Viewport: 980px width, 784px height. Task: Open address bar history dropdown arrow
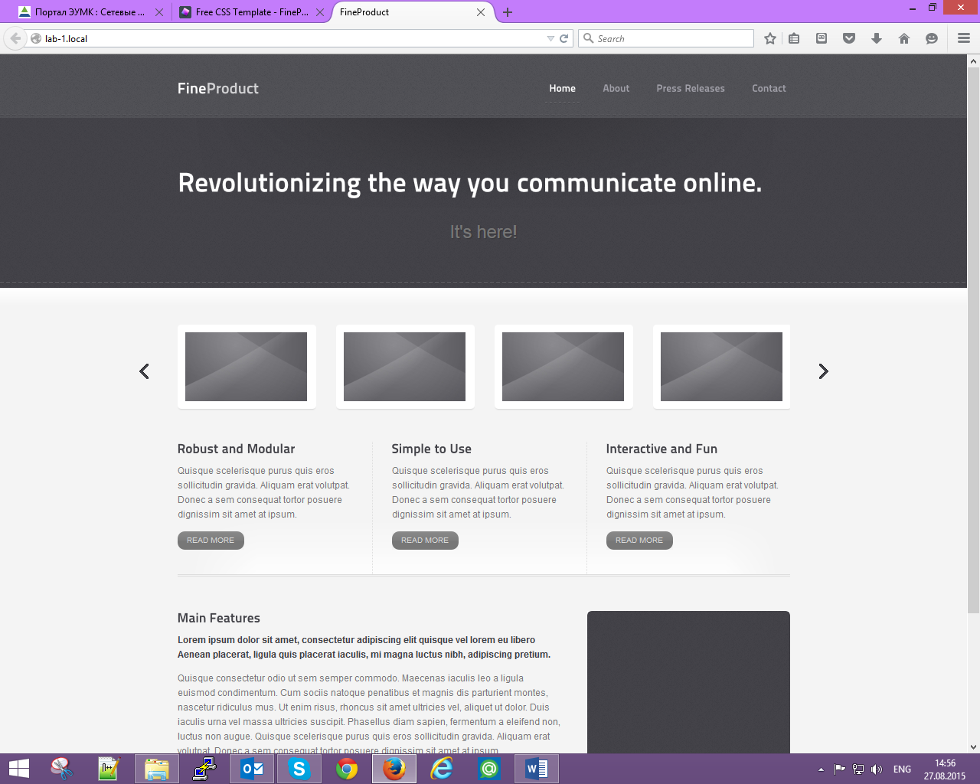pyautogui.click(x=550, y=38)
